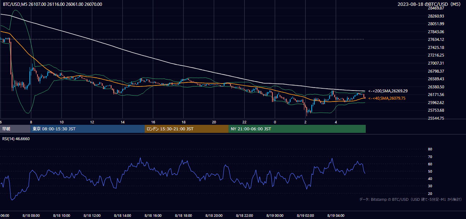Click hour label 18 under price chart
Viewport: 466px width, 219px height.
click(x=183, y=122)
